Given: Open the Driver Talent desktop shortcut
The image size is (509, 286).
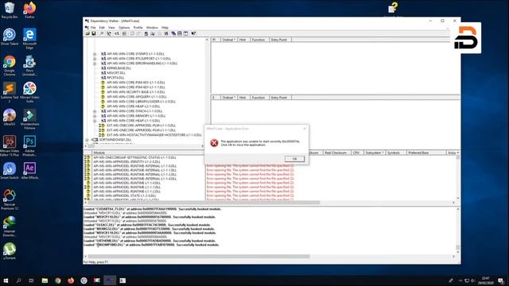Looking at the screenshot, I should 10,37.
